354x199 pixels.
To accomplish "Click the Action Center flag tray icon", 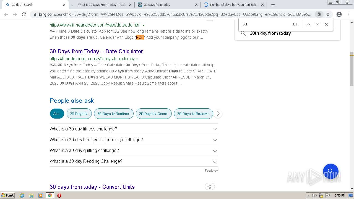I will [x=328, y=195].
